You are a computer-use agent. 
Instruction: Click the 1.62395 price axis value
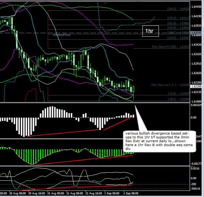[196, 83]
